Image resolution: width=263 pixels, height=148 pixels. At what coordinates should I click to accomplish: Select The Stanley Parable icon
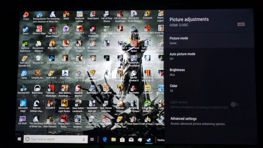[x=79, y=46]
